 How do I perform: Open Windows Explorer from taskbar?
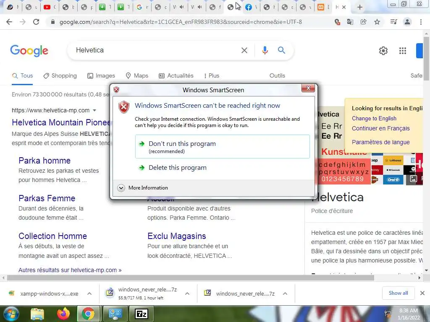(x=37, y=314)
